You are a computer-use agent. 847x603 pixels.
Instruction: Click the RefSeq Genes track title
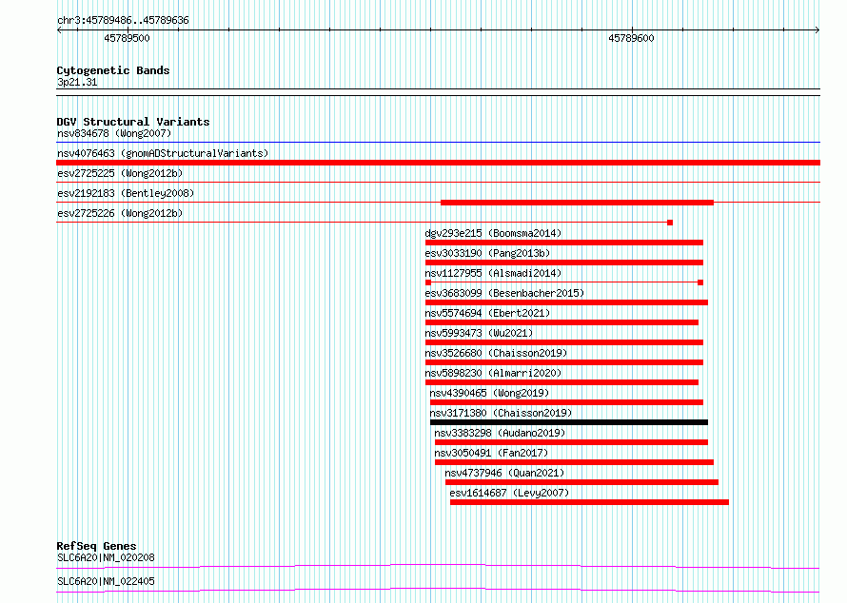(96, 546)
